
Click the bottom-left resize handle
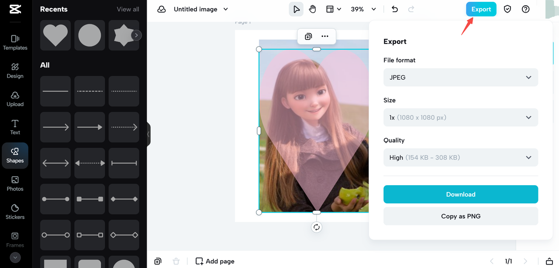pos(259,212)
